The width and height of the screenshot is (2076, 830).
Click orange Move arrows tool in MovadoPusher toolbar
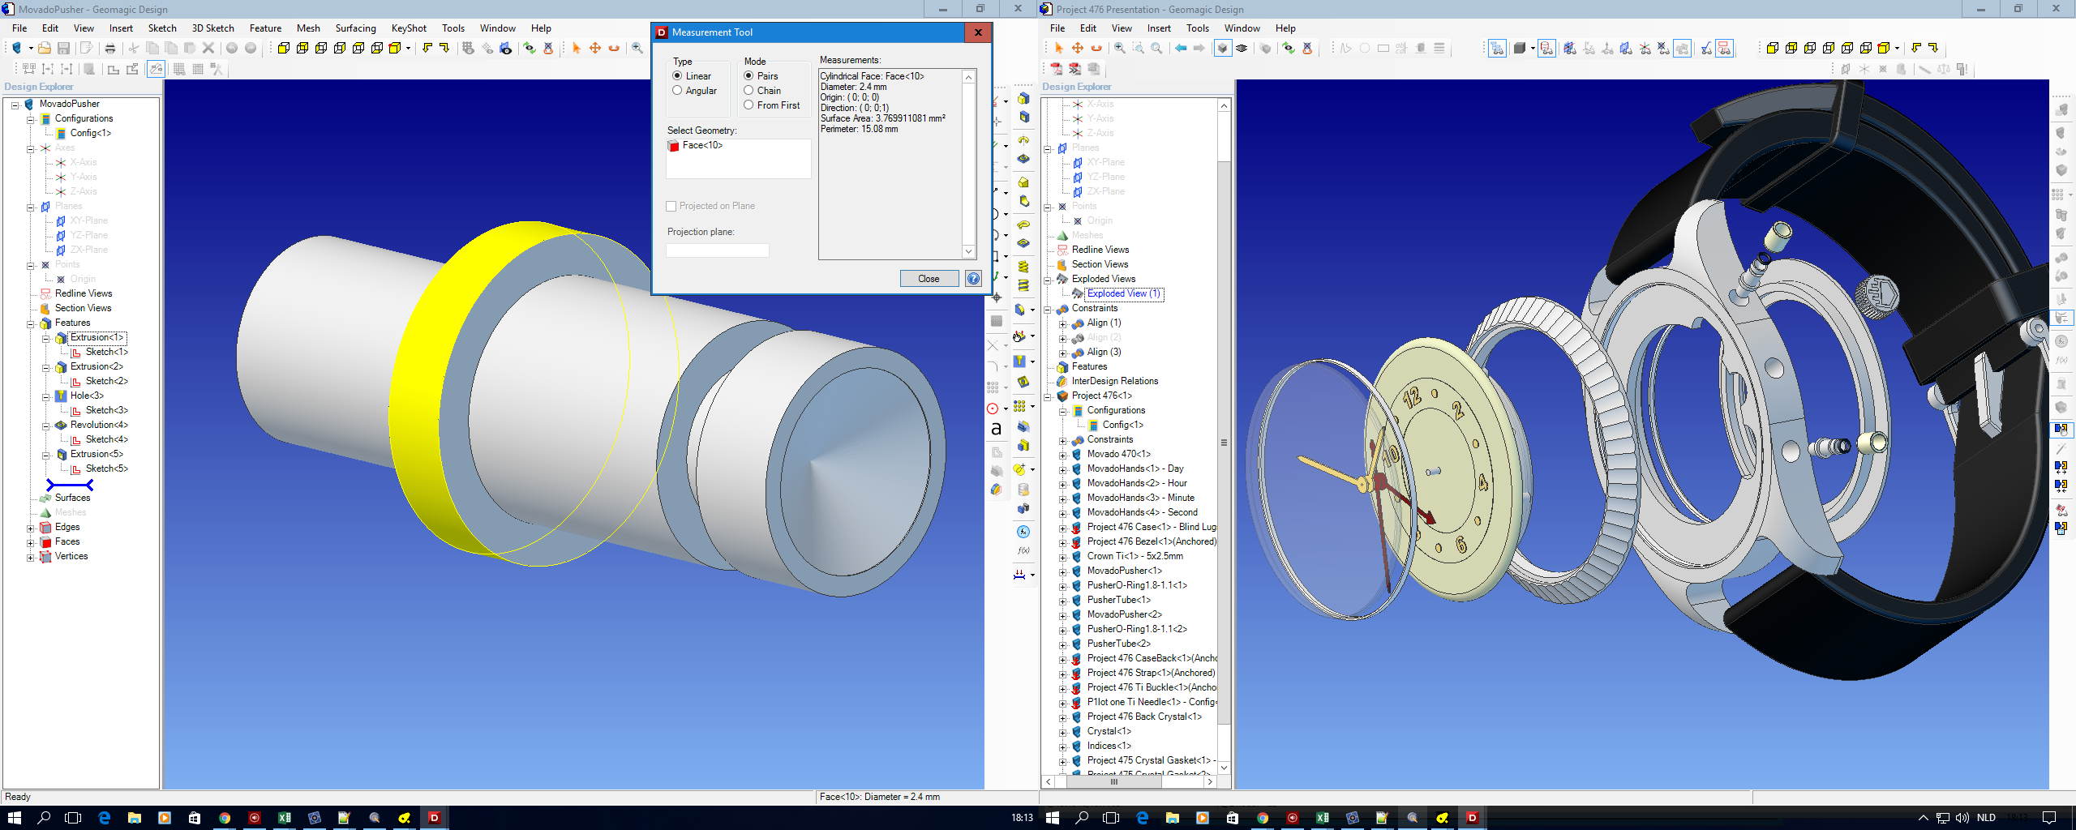(595, 49)
